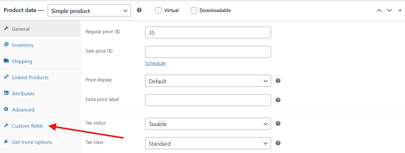Open the Tax status dropdown
Screen dimensions: 405x153
pyautogui.click(x=208, y=124)
